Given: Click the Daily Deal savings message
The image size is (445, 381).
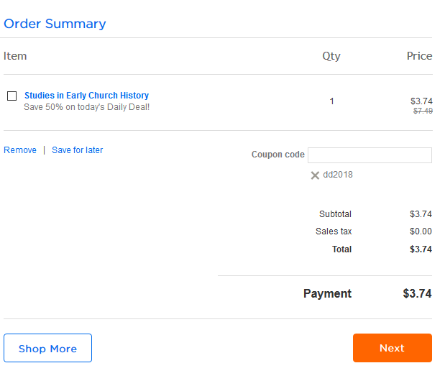Looking at the screenshot, I should tap(86, 107).
